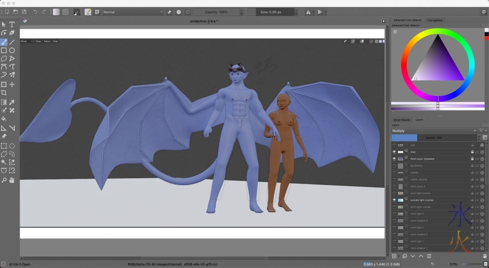Screen dimensions: 489x268
Task: Select the Text tool in the toolbox
Action: 12,24
